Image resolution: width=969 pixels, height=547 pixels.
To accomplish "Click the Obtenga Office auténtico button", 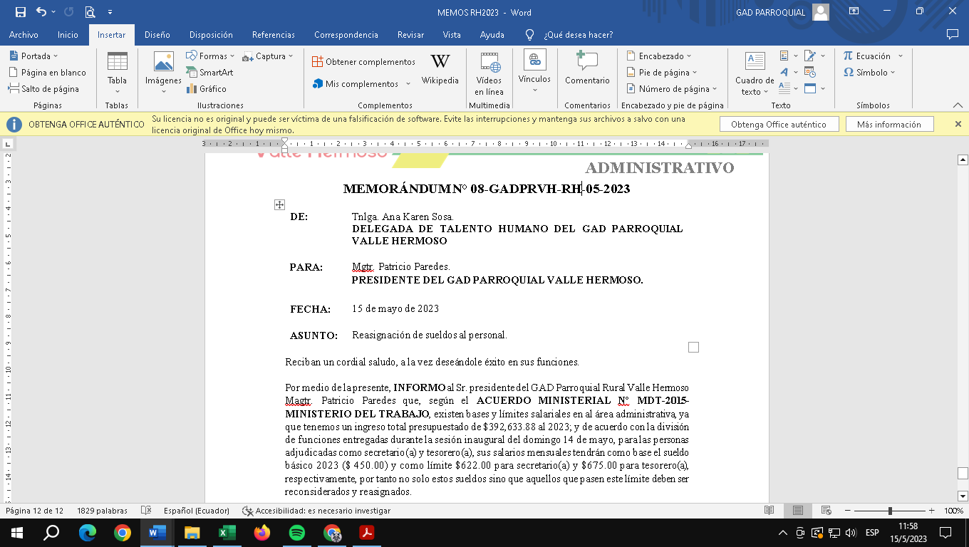I will tap(778, 125).
